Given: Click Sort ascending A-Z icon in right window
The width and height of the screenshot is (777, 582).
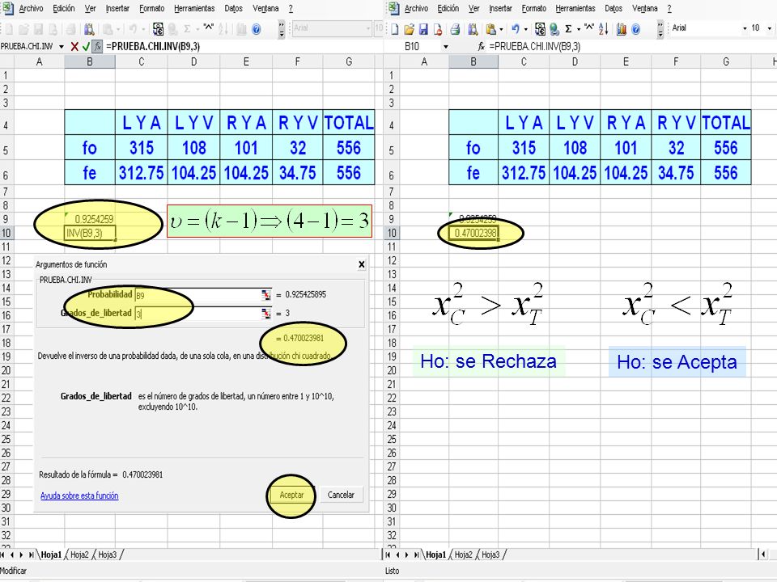Looking at the screenshot, I should (x=603, y=29).
